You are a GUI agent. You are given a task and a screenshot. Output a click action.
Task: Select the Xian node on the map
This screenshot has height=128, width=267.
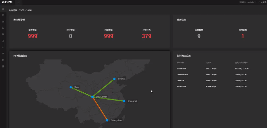[x=71, y=87]
